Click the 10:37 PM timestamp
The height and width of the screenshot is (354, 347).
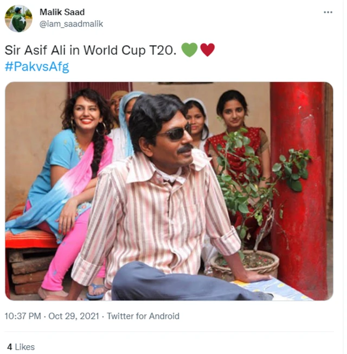click(x=23, y=316)
